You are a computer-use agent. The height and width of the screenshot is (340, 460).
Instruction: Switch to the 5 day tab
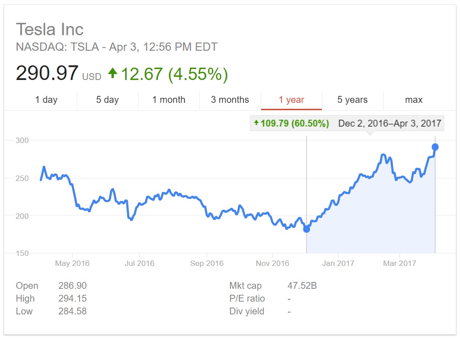[x=107, y=100]
